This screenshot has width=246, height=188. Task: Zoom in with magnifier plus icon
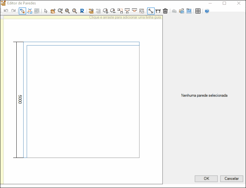tap(60, 11)
